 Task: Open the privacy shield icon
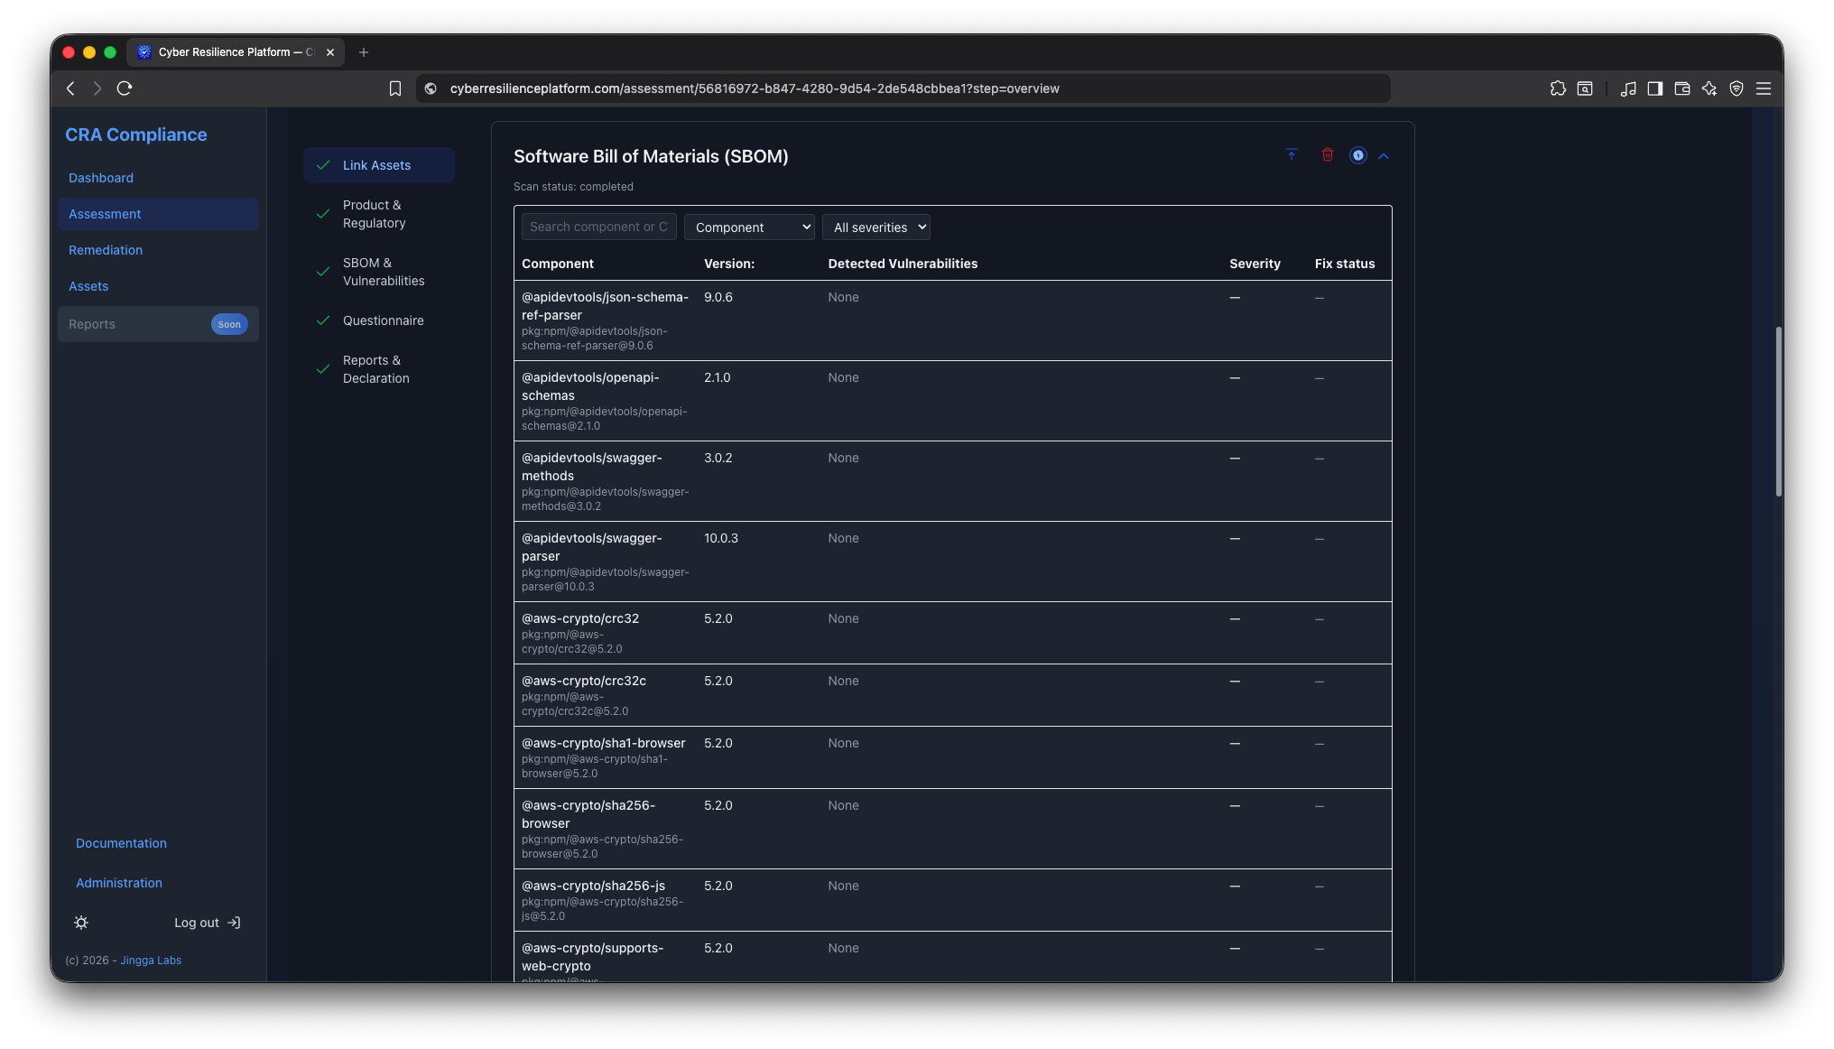(1736, 88)
